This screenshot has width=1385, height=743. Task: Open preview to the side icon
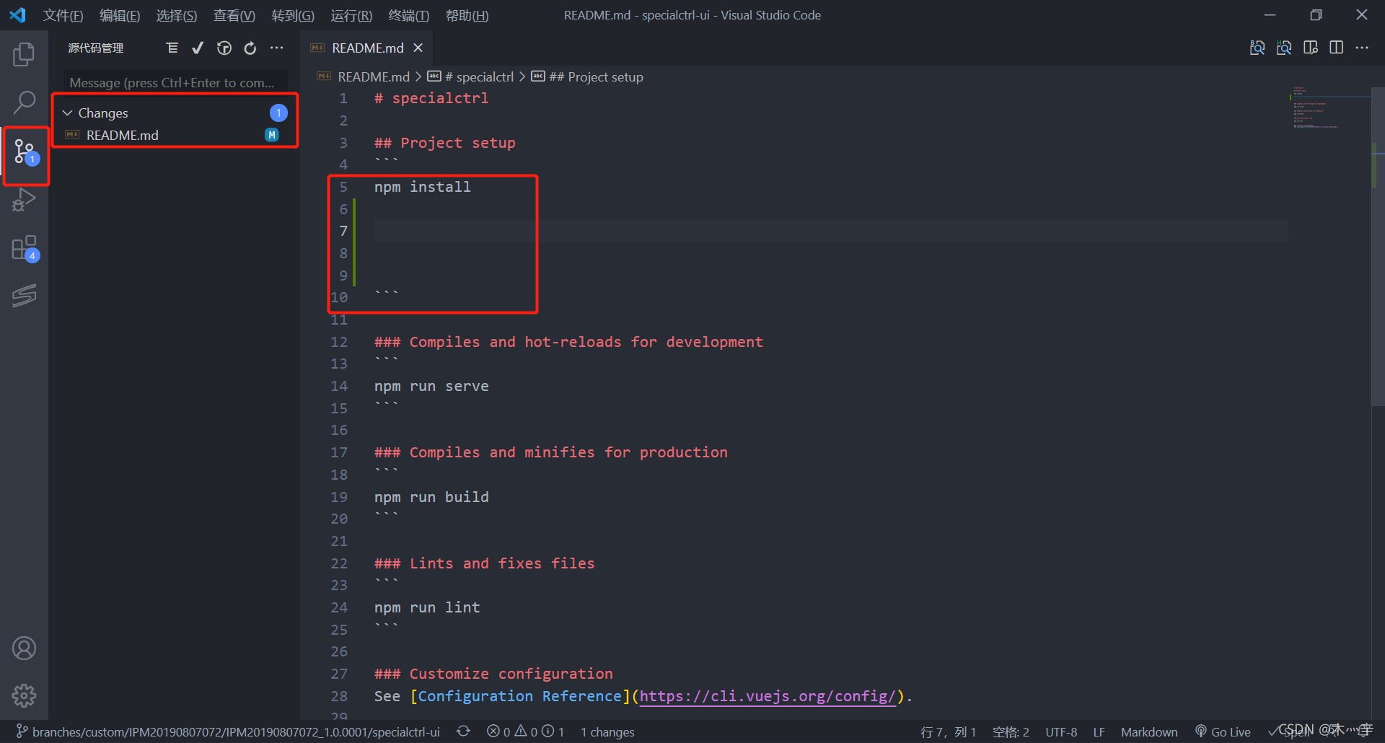tap(1311, 48)
